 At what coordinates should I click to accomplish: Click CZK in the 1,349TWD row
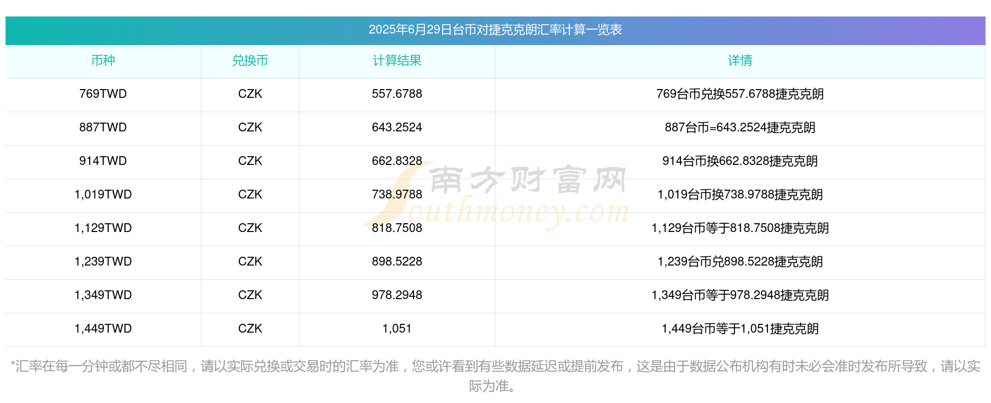pos(250,295)
